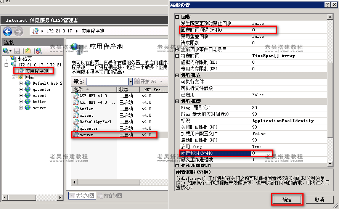Click the connect globe icon in Connections toolbar
Viewport: 339px width, 209px height.
click(x=6, y=51)
